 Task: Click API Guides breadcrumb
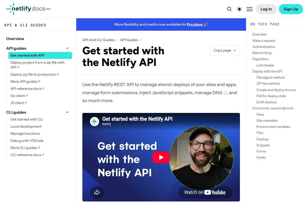coord(129,40)
